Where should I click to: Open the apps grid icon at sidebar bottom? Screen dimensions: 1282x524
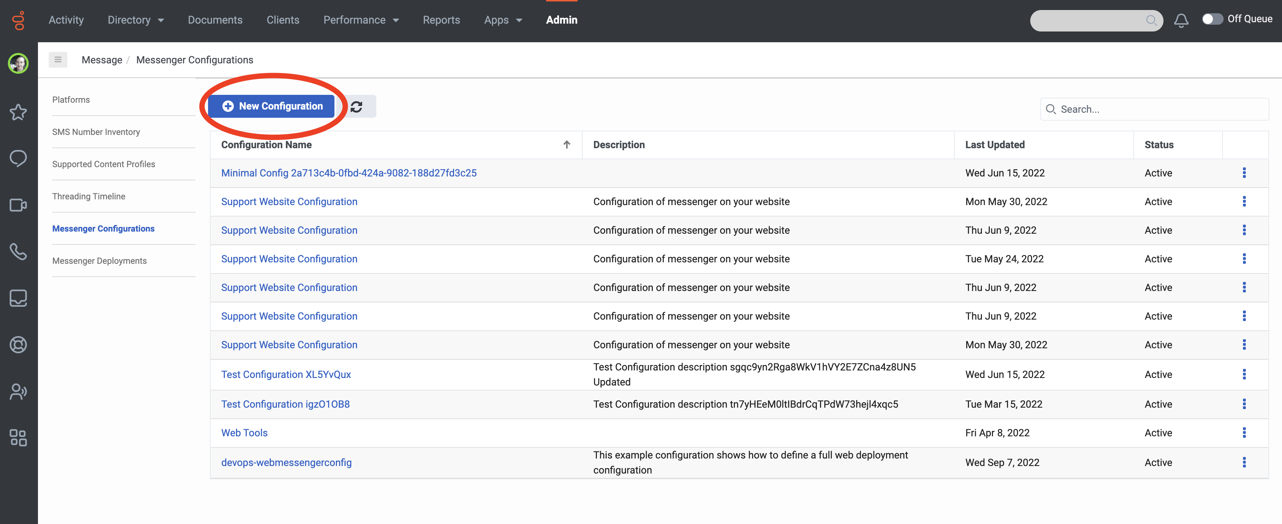tap(18, 437)
